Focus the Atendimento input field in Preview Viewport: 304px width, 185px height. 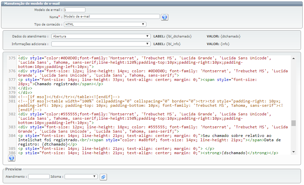pos(39,176)
